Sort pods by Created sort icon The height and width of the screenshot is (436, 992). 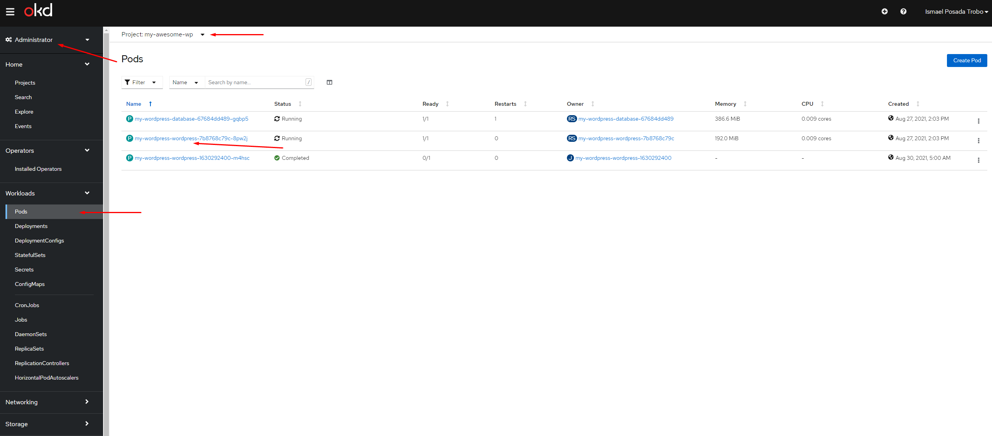(918, 104)
